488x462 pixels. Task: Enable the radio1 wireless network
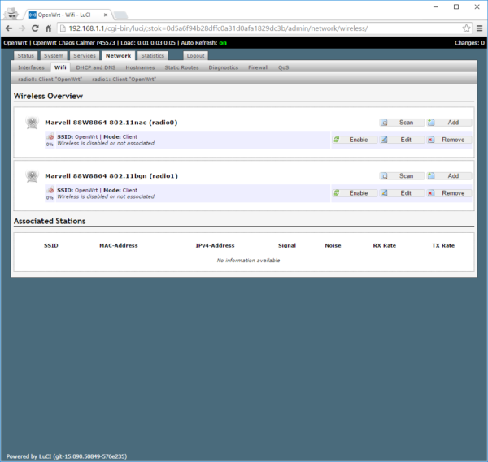(x=354, y=193)
